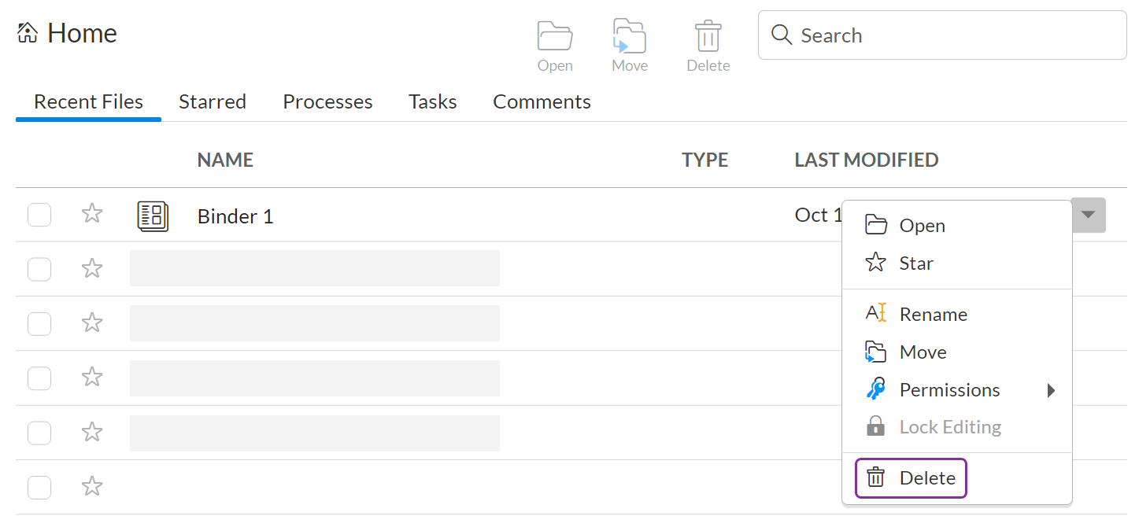Star the file in the third row
The width and height of the screenshot is (1139, 527).
(91, 322)
